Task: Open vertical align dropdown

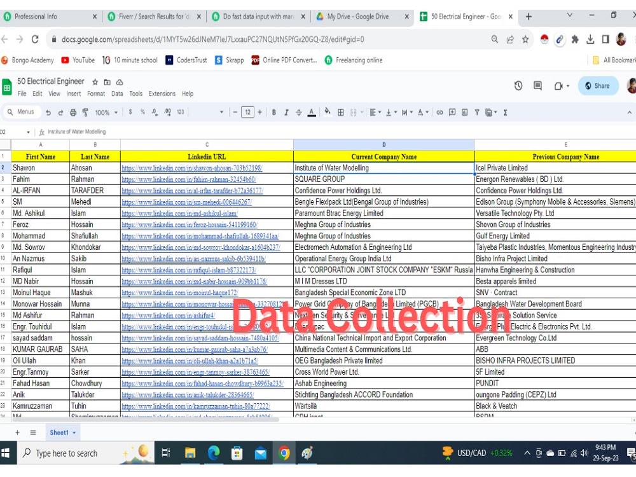Action: pyautogui.click(x=391, y=113)
